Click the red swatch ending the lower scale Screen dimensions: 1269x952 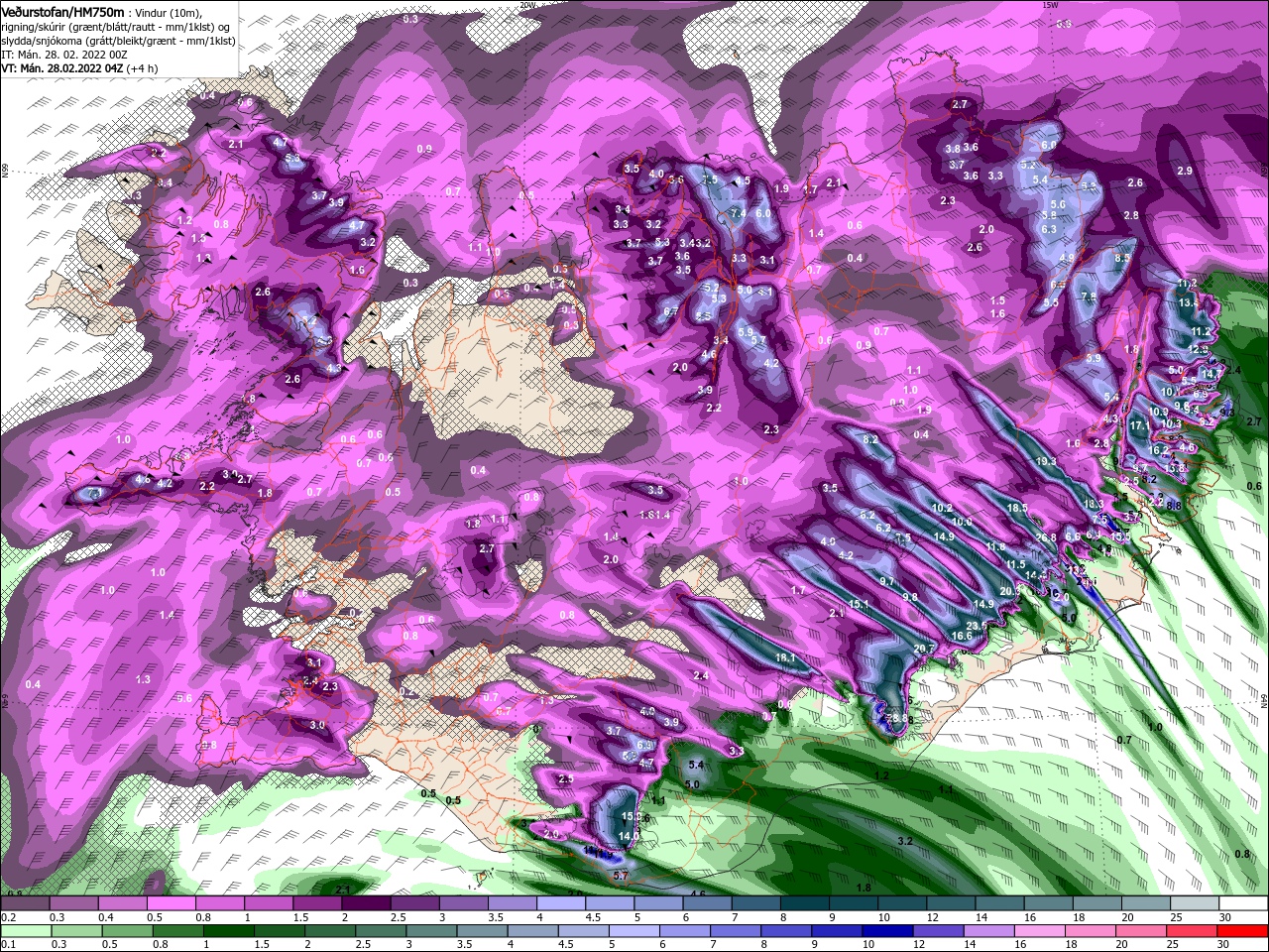[1242, 931]
